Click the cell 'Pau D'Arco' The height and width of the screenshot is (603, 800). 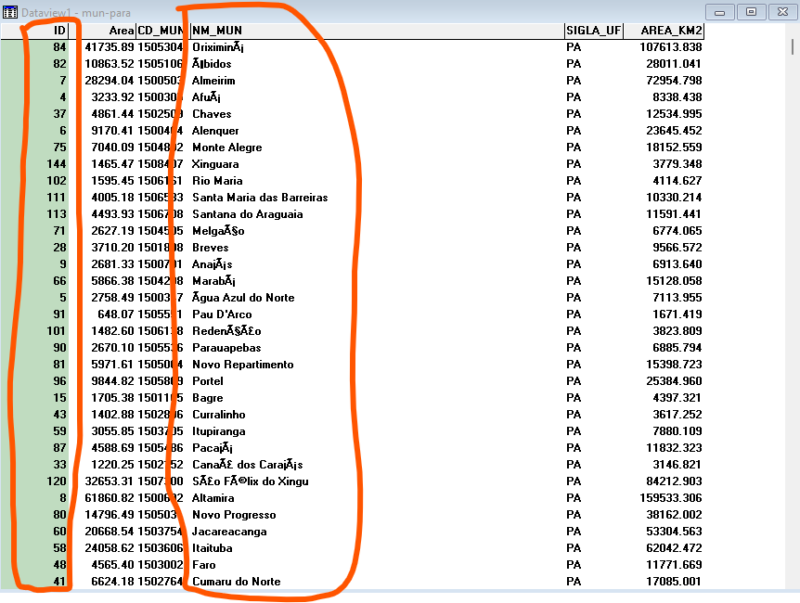click(x=222, y=314)
